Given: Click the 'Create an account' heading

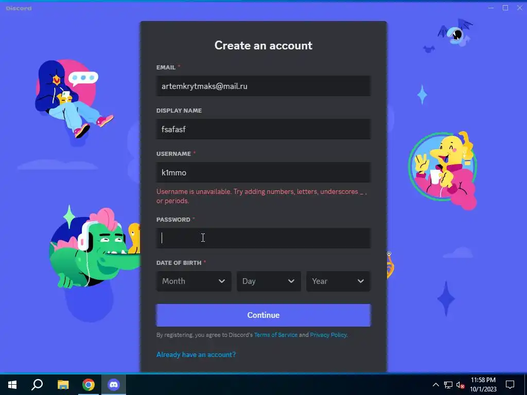Looking at the screenshot, I should tap(263, 45).
